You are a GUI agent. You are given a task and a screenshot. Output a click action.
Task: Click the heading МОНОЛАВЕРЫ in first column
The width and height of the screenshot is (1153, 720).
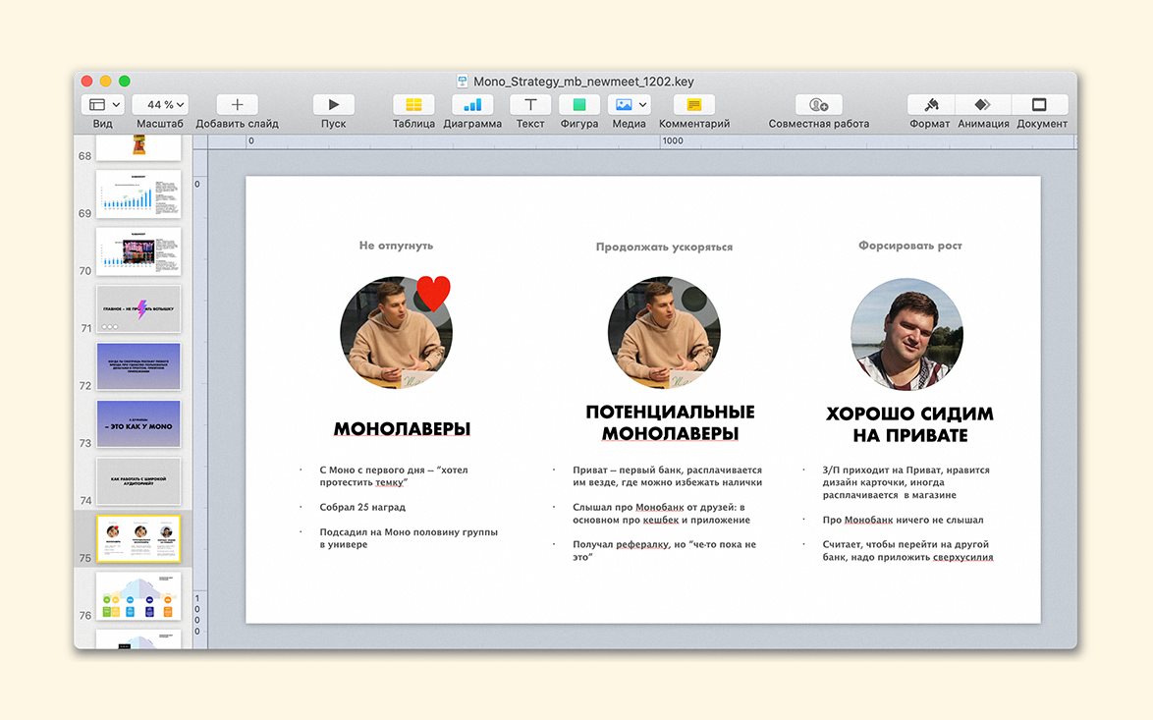402,429
